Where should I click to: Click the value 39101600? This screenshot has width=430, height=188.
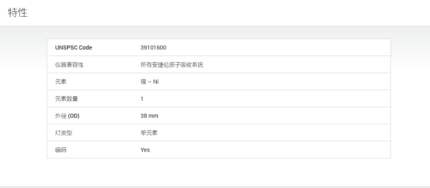[153, 48]
